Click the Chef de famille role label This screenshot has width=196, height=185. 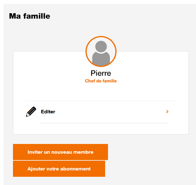[101, 81]
